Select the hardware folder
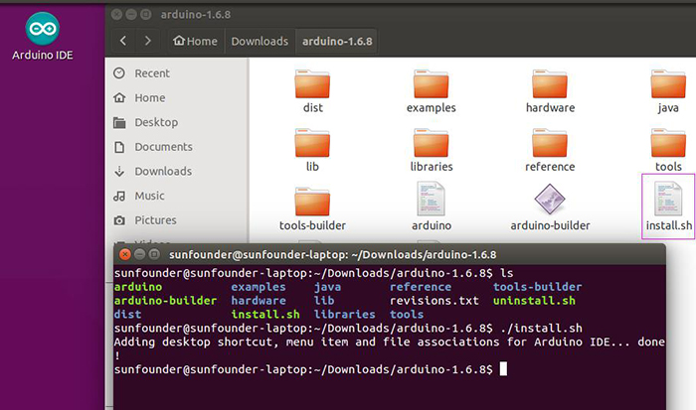The width and height of the screenshot is (696, 410). [x=550, y=91]
